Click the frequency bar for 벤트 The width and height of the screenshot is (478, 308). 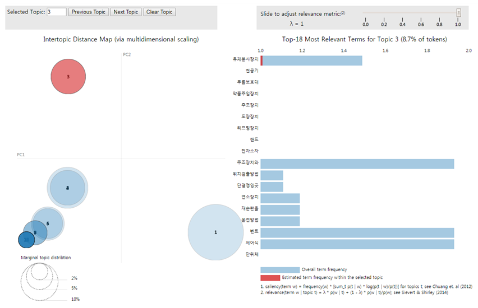coord(357,233)
